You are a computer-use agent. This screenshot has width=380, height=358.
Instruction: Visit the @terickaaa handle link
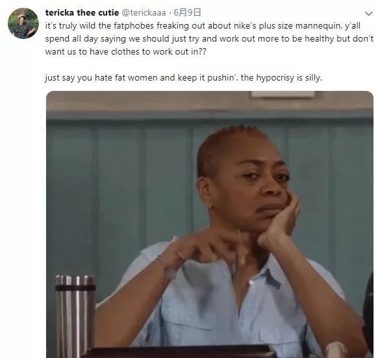tap(144, 12)
